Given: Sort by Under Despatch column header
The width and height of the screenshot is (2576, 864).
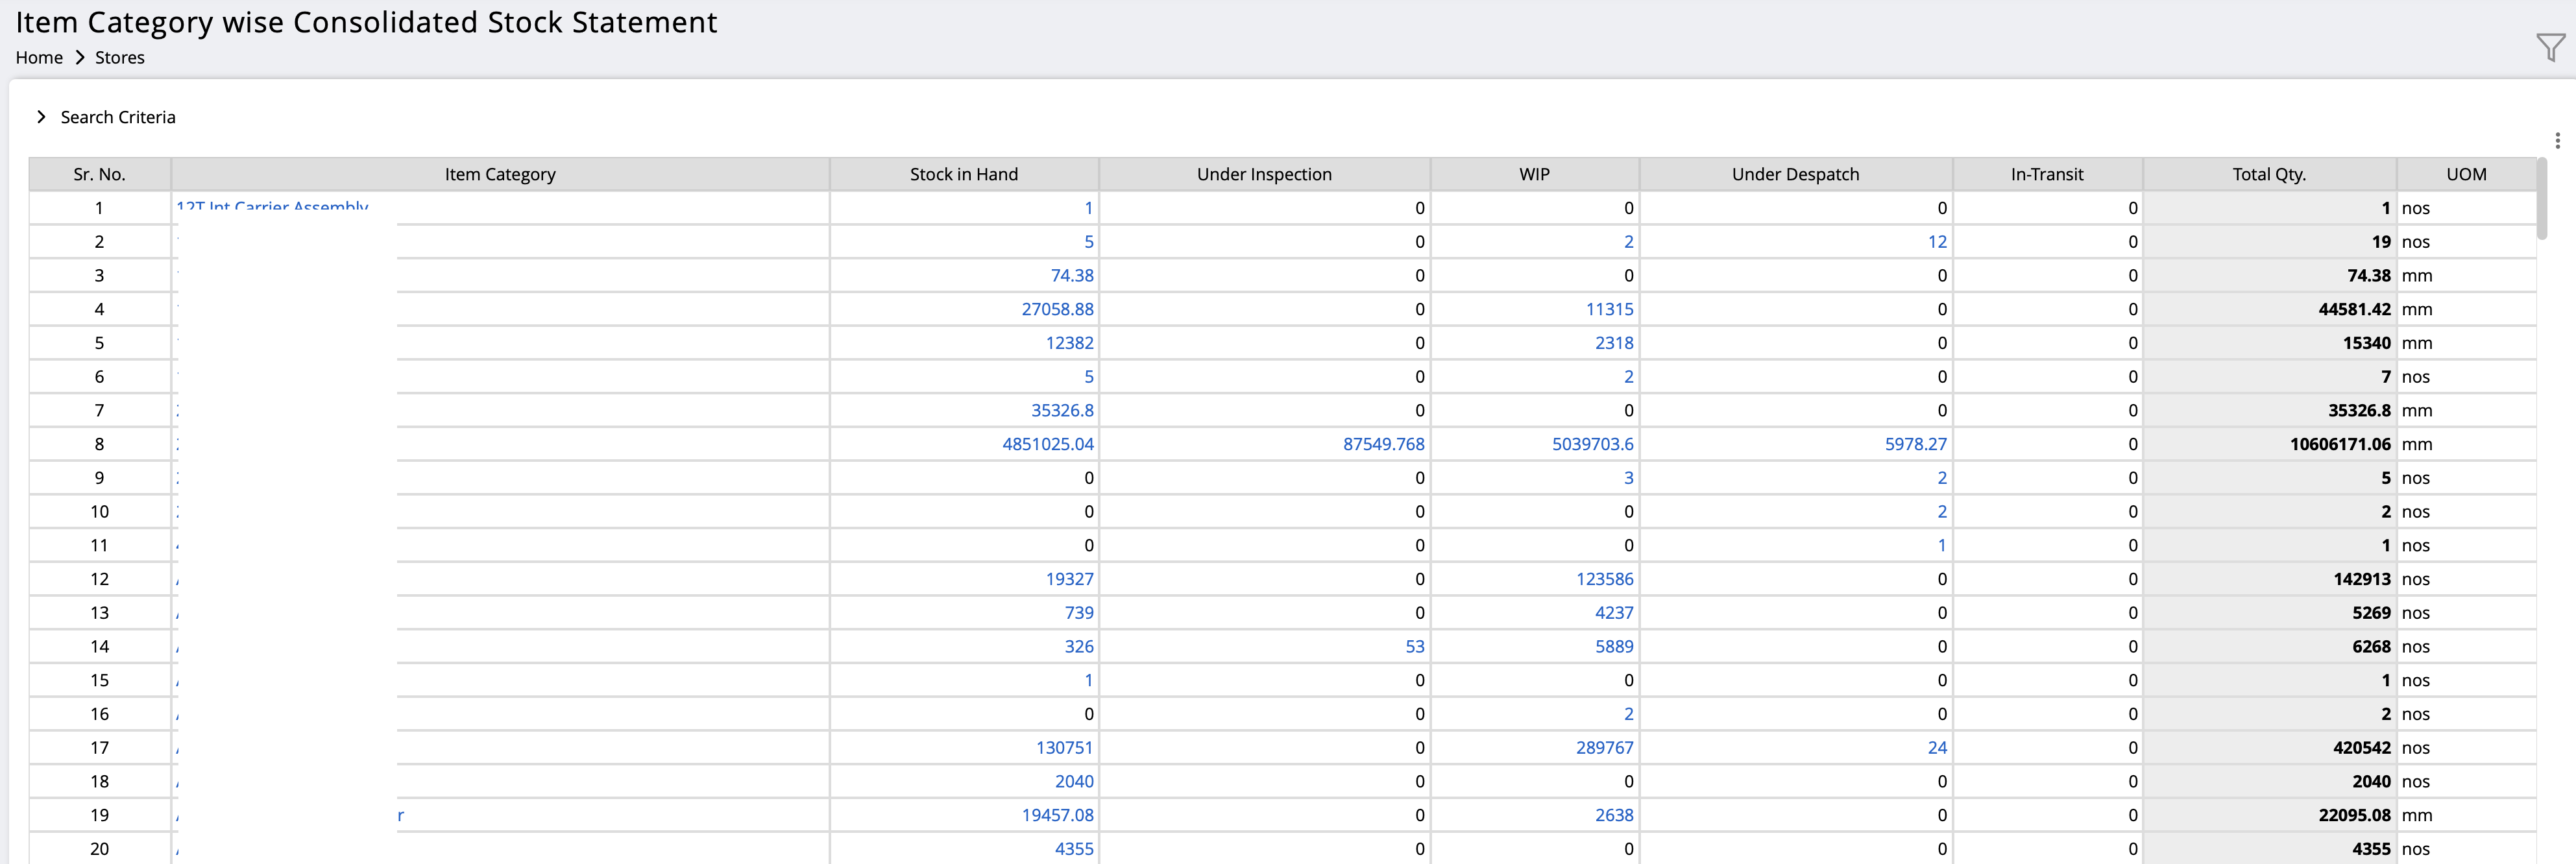Looking at the screenshot, I should coord(1795,174).
